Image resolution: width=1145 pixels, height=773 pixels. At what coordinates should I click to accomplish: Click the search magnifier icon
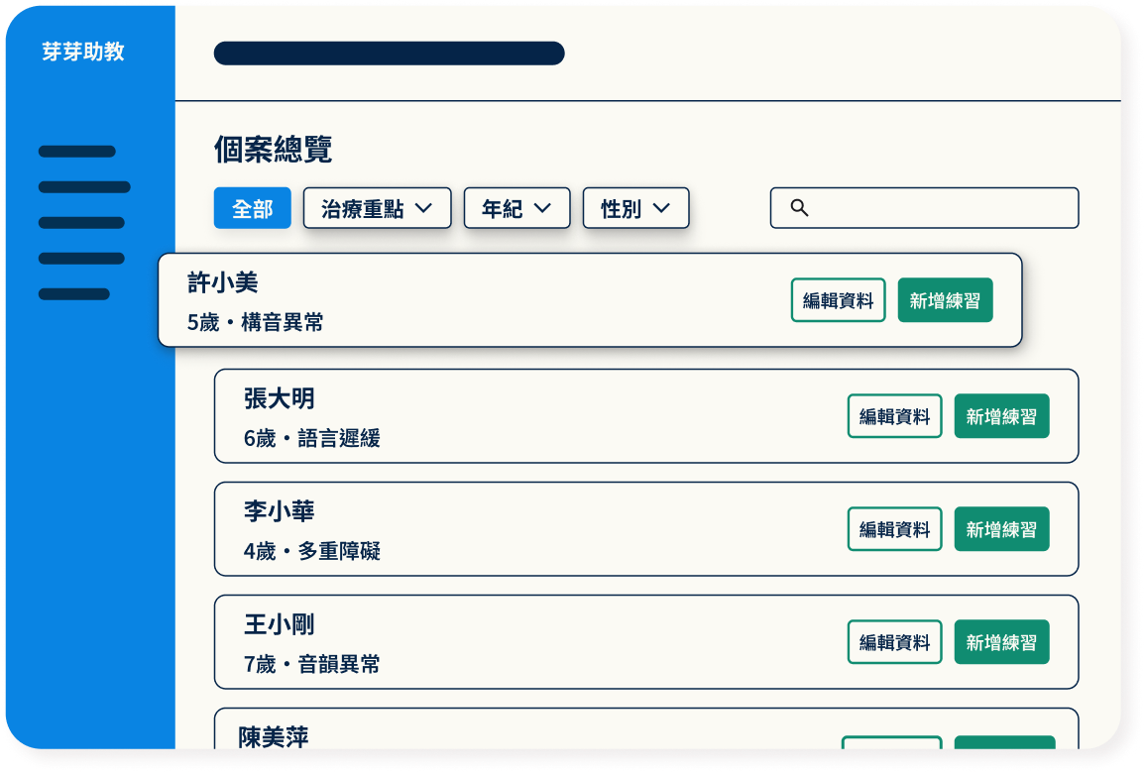(799, 208)
